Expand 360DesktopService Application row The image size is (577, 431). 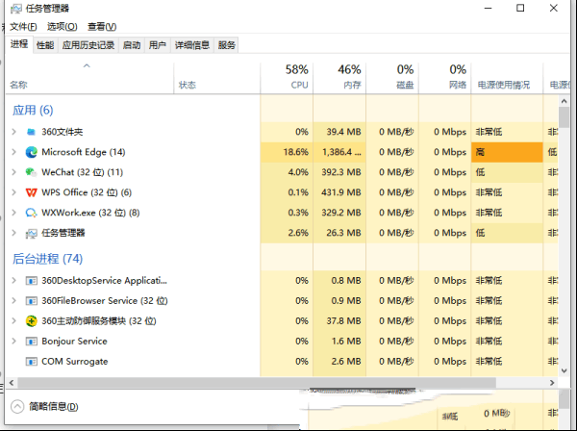(x=14, y=281)
